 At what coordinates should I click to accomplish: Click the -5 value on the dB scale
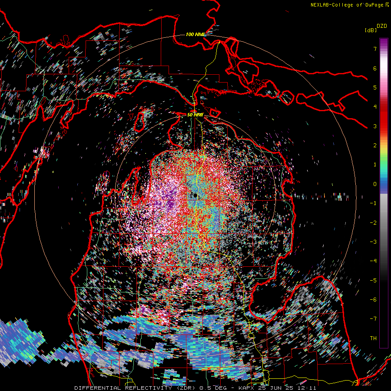point(373,280)
